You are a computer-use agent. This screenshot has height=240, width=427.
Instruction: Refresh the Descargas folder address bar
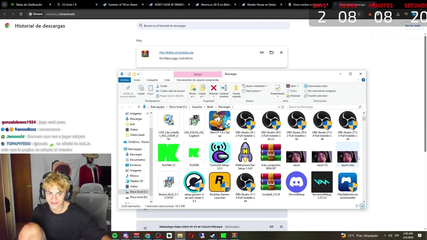(x=283, y=107)
